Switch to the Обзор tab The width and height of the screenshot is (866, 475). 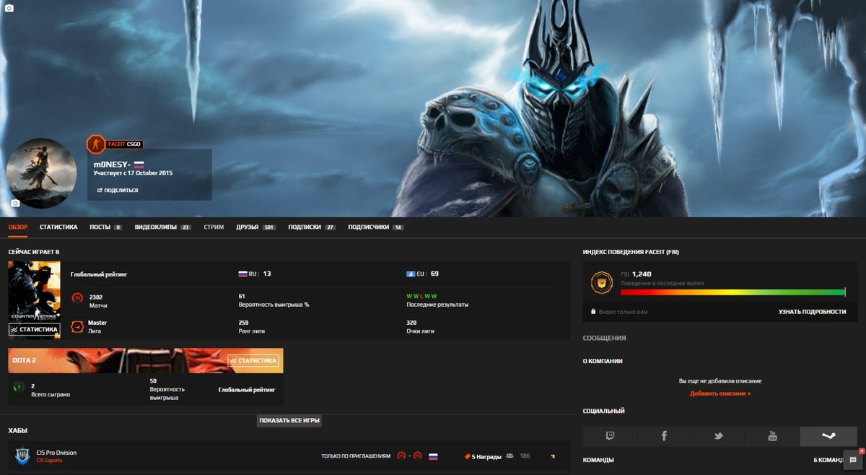click(x=18, y=227)
